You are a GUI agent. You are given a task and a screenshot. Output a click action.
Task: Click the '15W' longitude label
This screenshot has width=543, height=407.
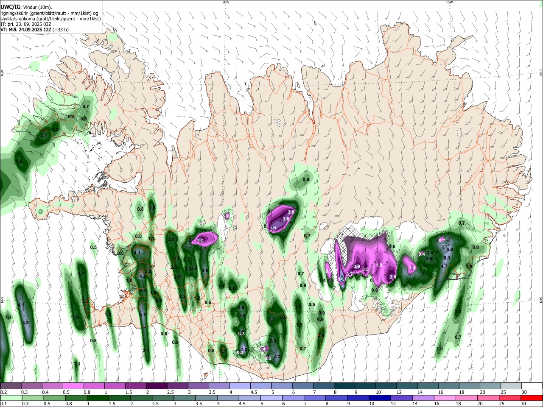[449, 2]
